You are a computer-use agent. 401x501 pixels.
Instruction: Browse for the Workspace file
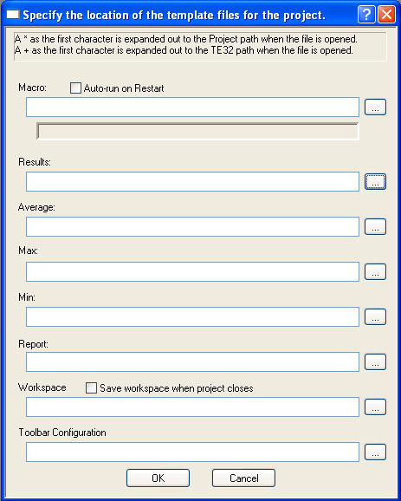coord(375,407)
